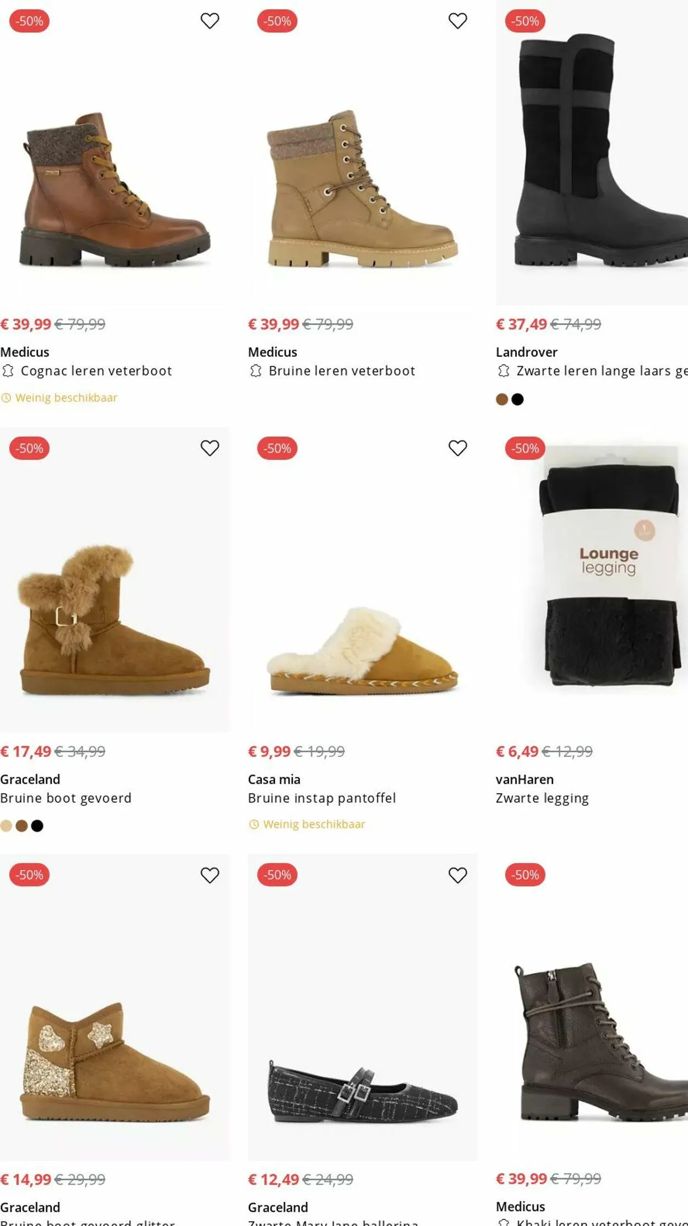Image resolution: width=688 pixels, height=1226 pixels.
Task: Favorite the glitter boot with heart icon
Action: click(210, 875)
